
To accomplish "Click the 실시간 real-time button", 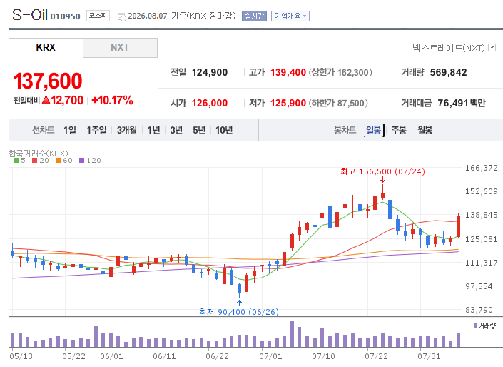I will 254,16.
